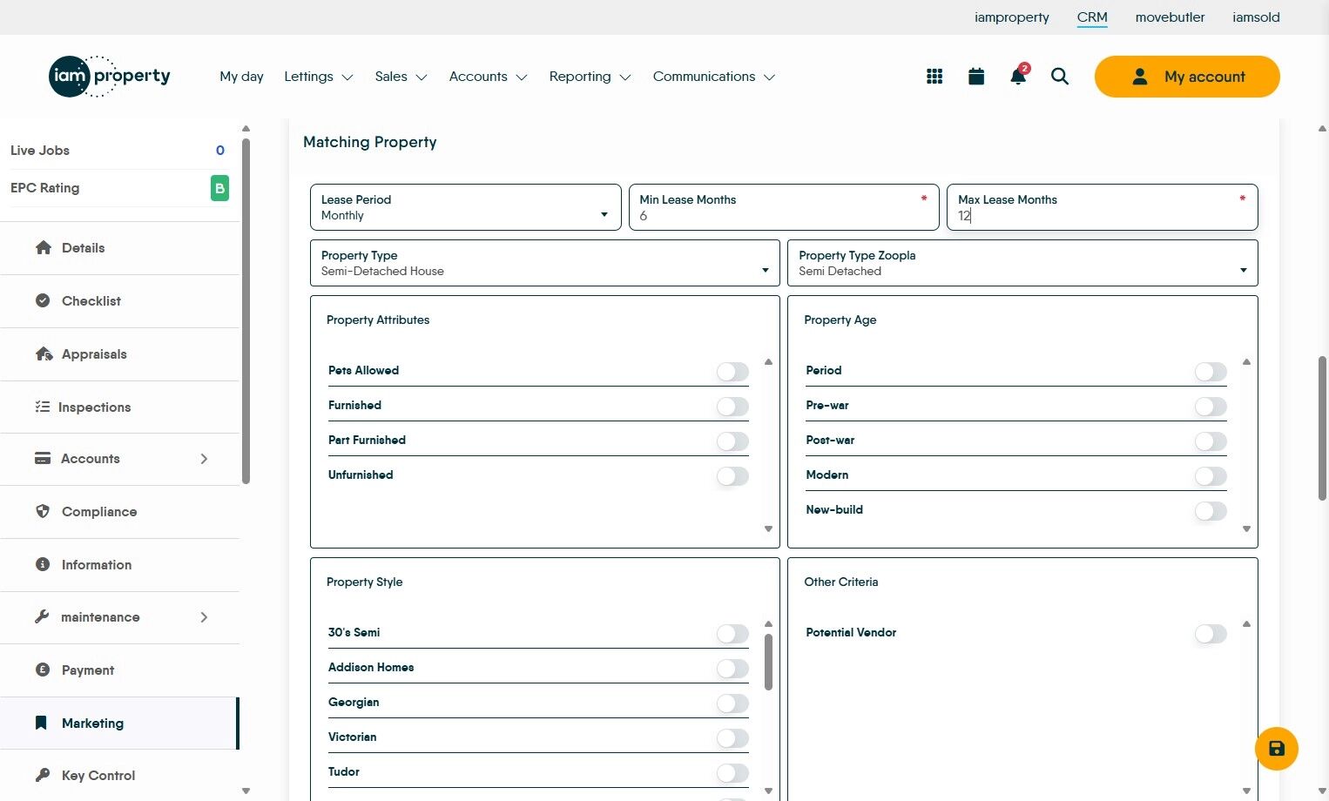The width and height of the screenshot is (1329, 801).
Task: Toggle the New-build property age switch
Action: point(1210,511)
